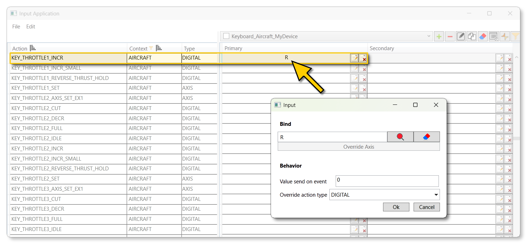The image size is (527, 244).
Task: Open the event log list icon
Action: 494,36
